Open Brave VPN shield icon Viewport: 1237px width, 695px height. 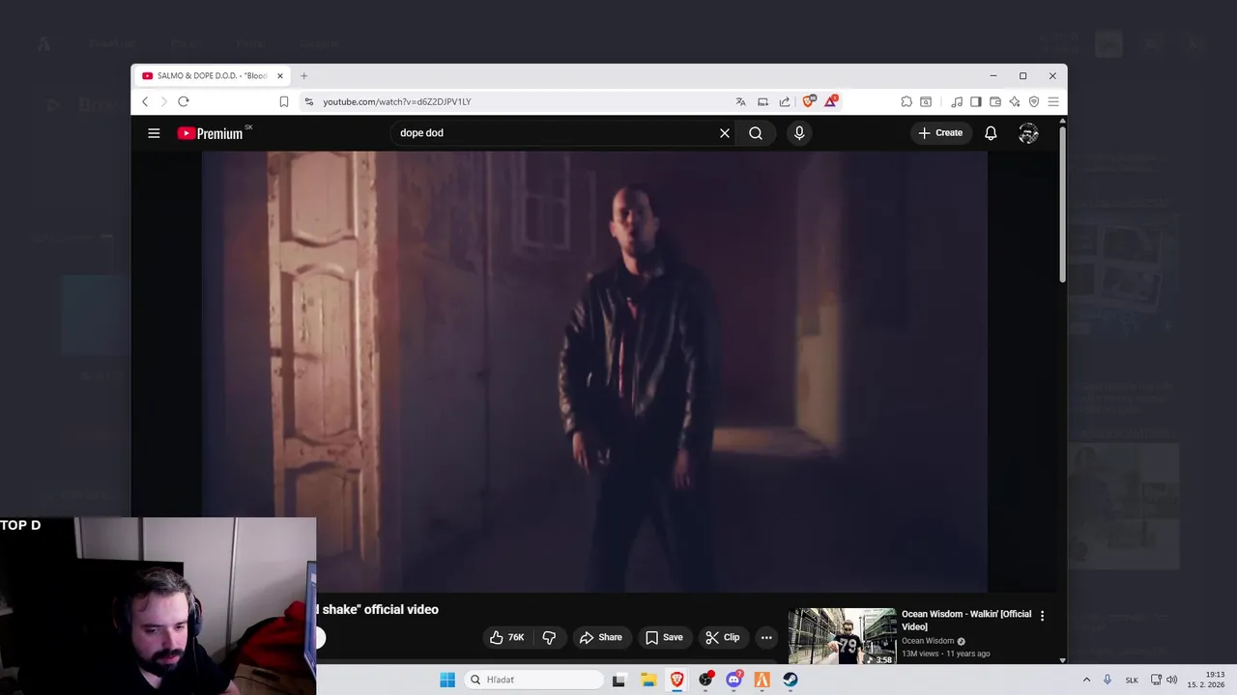pyautogui.click(x=1033, y=101)
